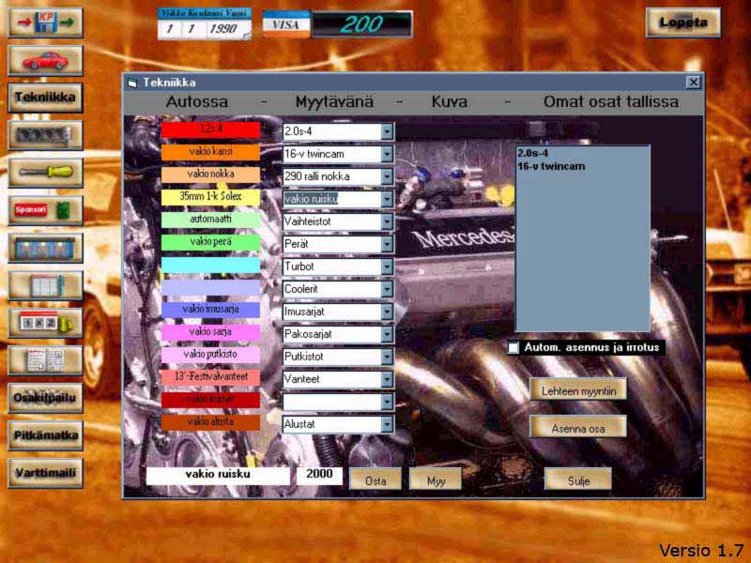Click the light green automaatti bar
This screenshot has height=563, width=751.
pyautogui.click(x=210, y=220)
